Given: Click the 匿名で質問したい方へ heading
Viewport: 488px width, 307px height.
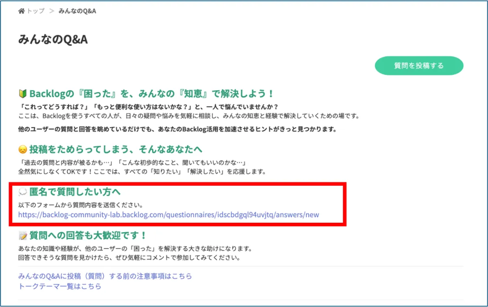Looking at the screenshot, I should coord(75,192).
